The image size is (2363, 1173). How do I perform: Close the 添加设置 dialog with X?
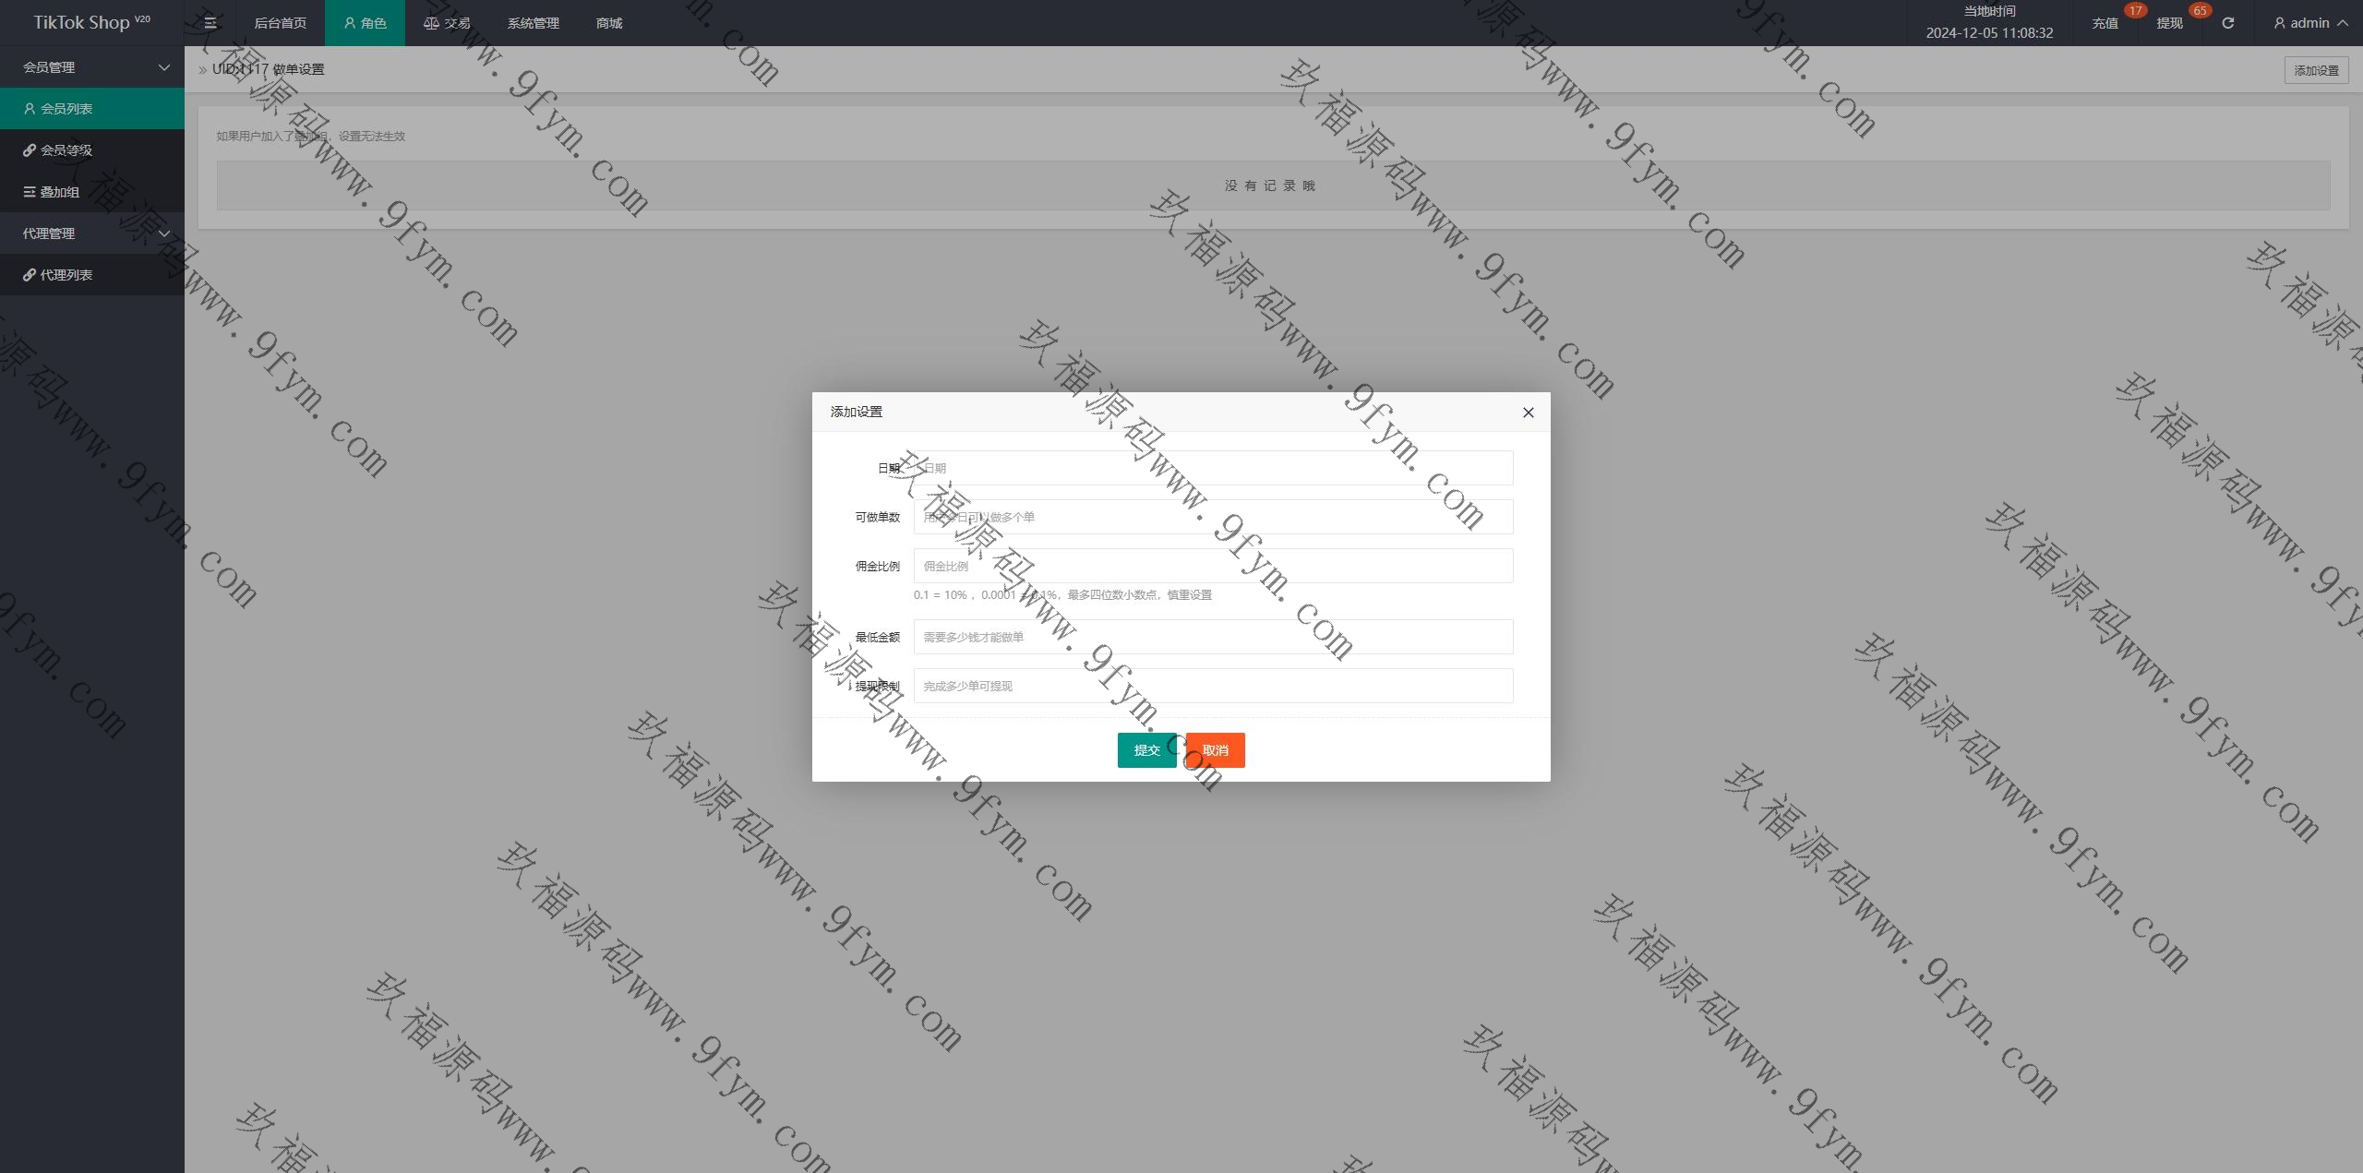(x=1528, y=413)
